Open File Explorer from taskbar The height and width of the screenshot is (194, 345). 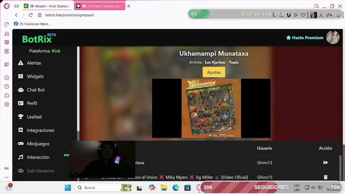164,188
